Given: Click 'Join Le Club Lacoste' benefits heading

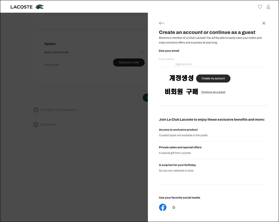Looking at the screenshot, I should point(212,120).
